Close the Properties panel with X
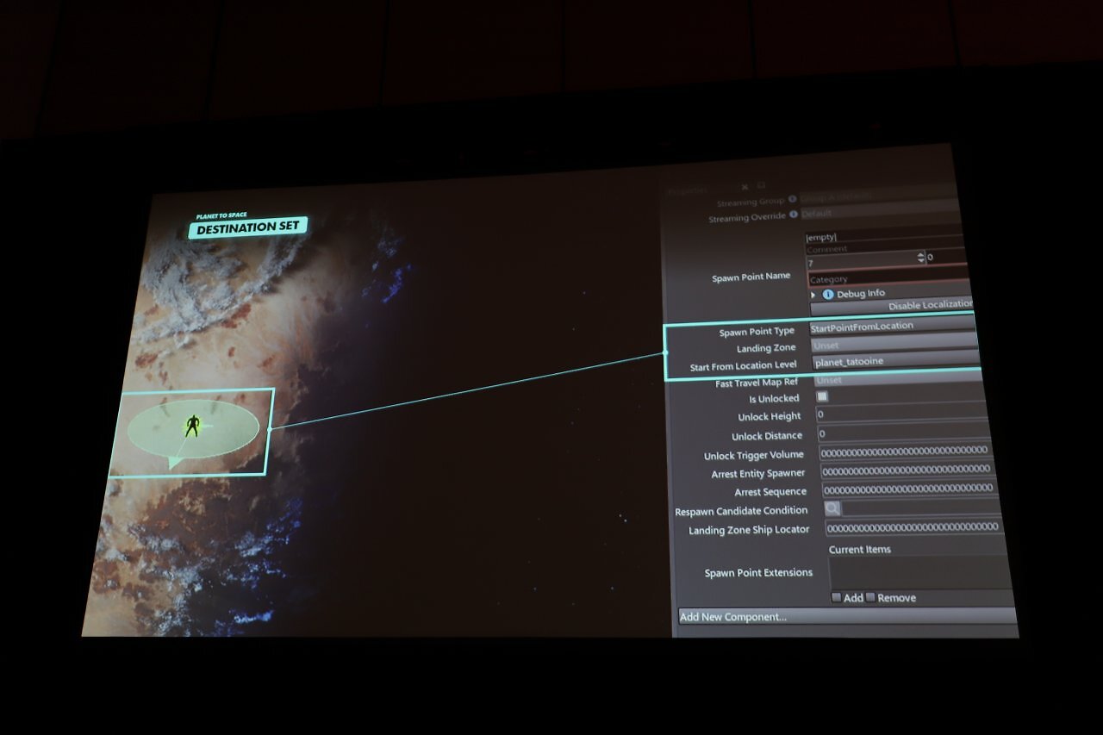The height and width of the screenshot is (735, 1103). click(x=745, y=186)
